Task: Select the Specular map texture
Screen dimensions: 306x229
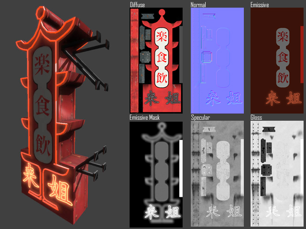Action: 217,174
